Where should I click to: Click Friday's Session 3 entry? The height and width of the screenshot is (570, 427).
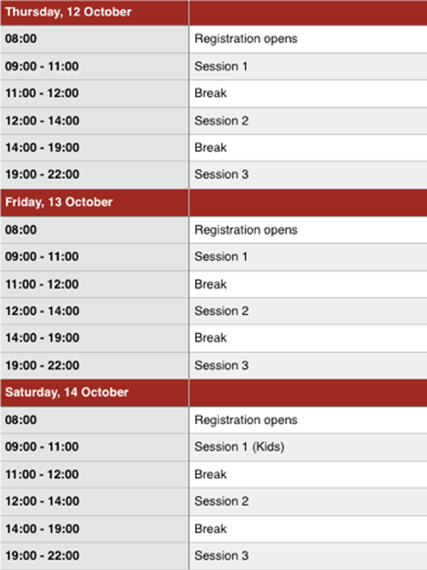coord(221,366)
